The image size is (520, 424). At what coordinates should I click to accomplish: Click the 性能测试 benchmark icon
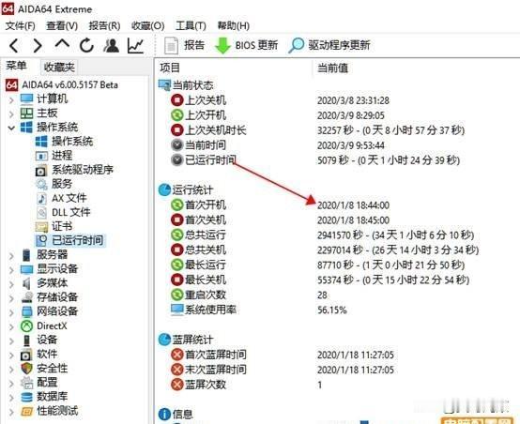coord(26,412)
